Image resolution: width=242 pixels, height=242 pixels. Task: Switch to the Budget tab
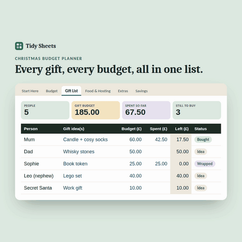(x=52, y=91)
